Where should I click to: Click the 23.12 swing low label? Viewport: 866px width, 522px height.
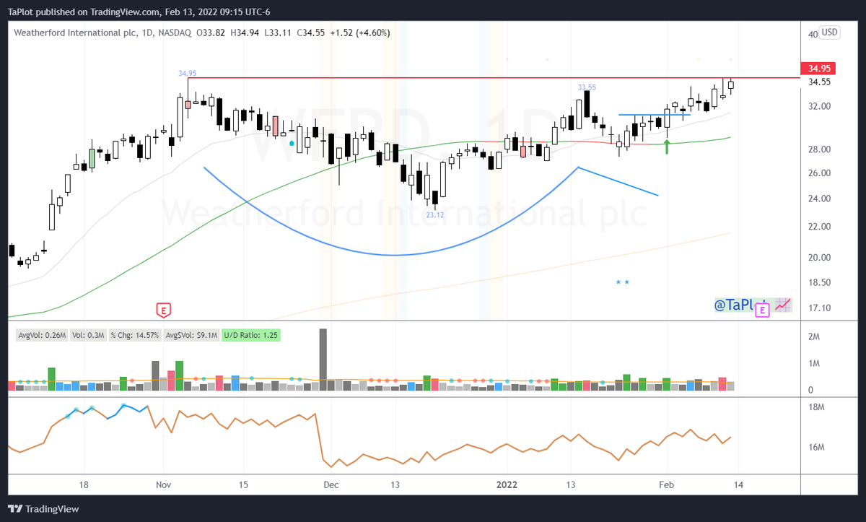pyautogui.click(x=434, y=215)
